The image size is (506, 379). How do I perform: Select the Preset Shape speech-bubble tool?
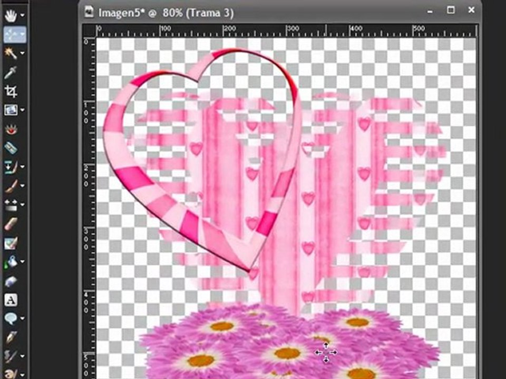[x=11, y=318]
